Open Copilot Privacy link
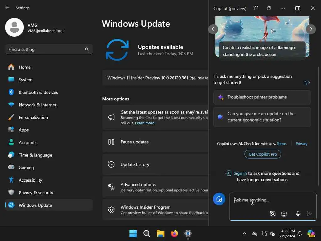This screenshot has height=241, width=321. coord(301,144)
